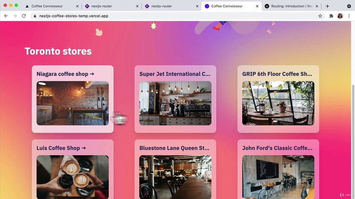Image resolution: width=355 pixels, height=199 pixels.
Task: Open the Extensions puzzle icon
Action: click(331, 16)
